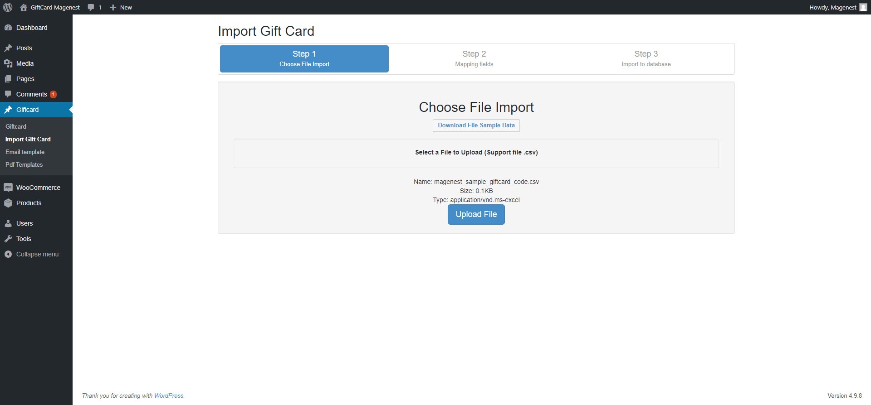Open the GiftCard Magenest site home icon

[x=24, y=7]
